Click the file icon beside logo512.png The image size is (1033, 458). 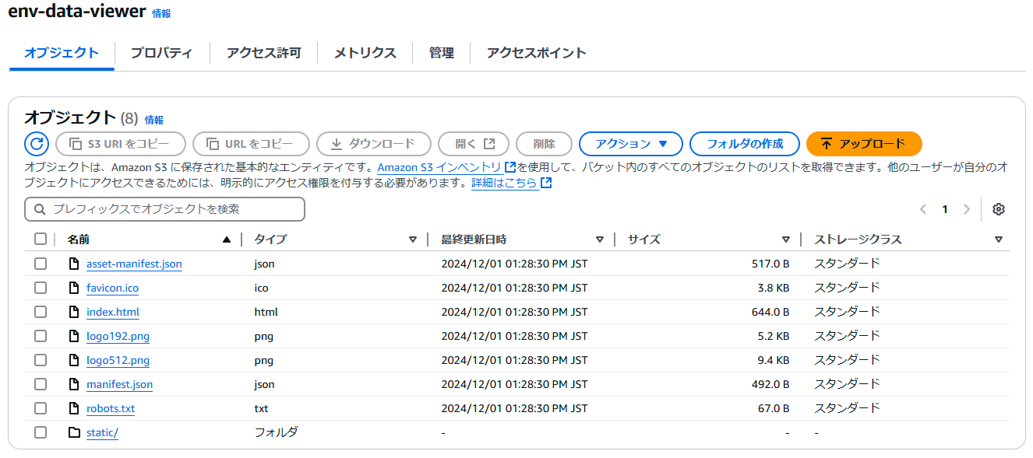pos(74,360)
